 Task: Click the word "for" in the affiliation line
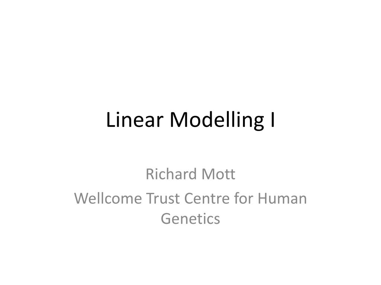click(243, 198)
